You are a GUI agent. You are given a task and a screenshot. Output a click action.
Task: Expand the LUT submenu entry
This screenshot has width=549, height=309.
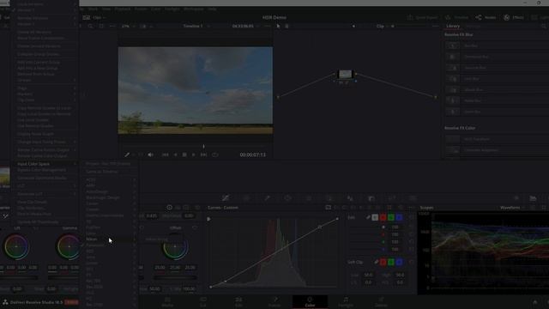click(x=46, y=186)
